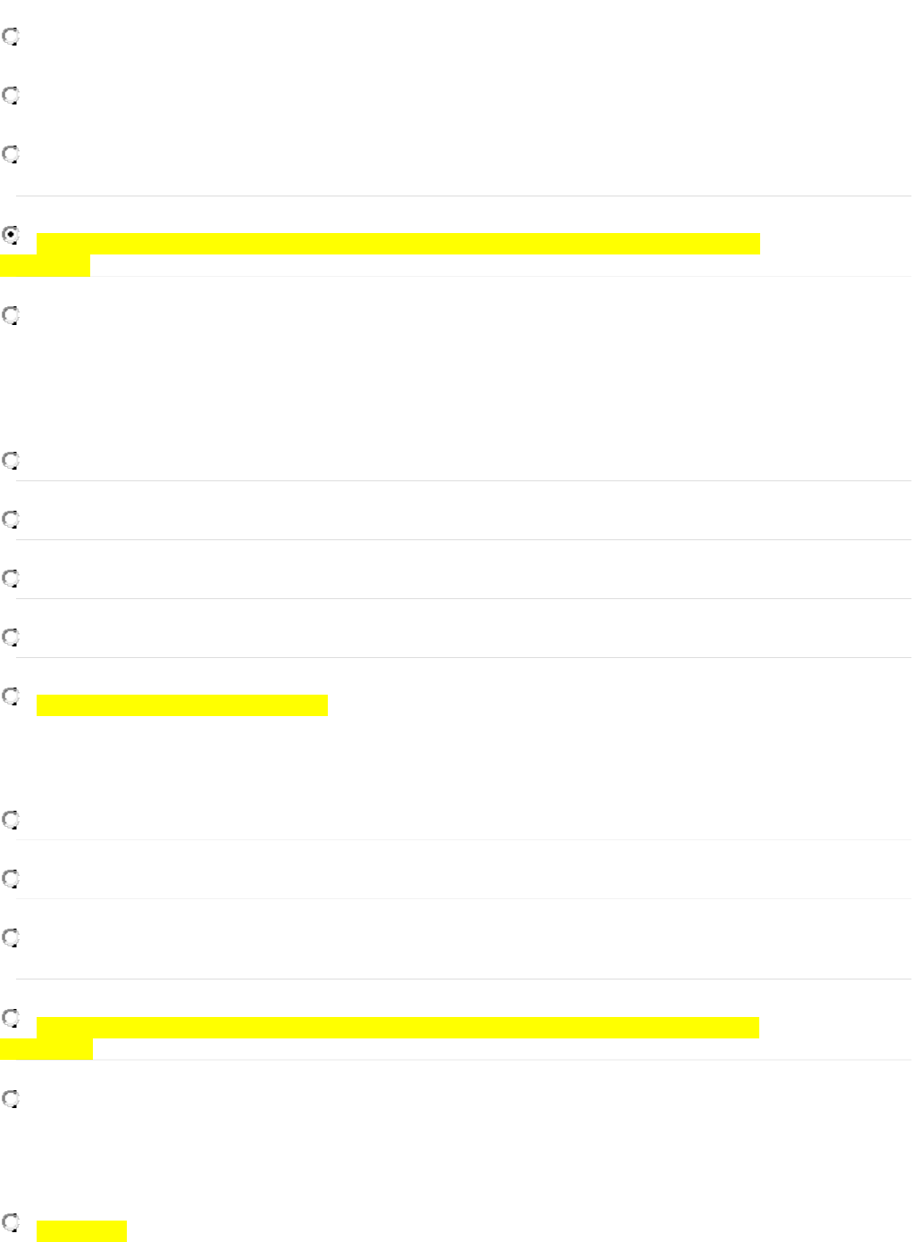912x1242 pixels.
Task: Select the third radio button in the third group
Action: 11,938
